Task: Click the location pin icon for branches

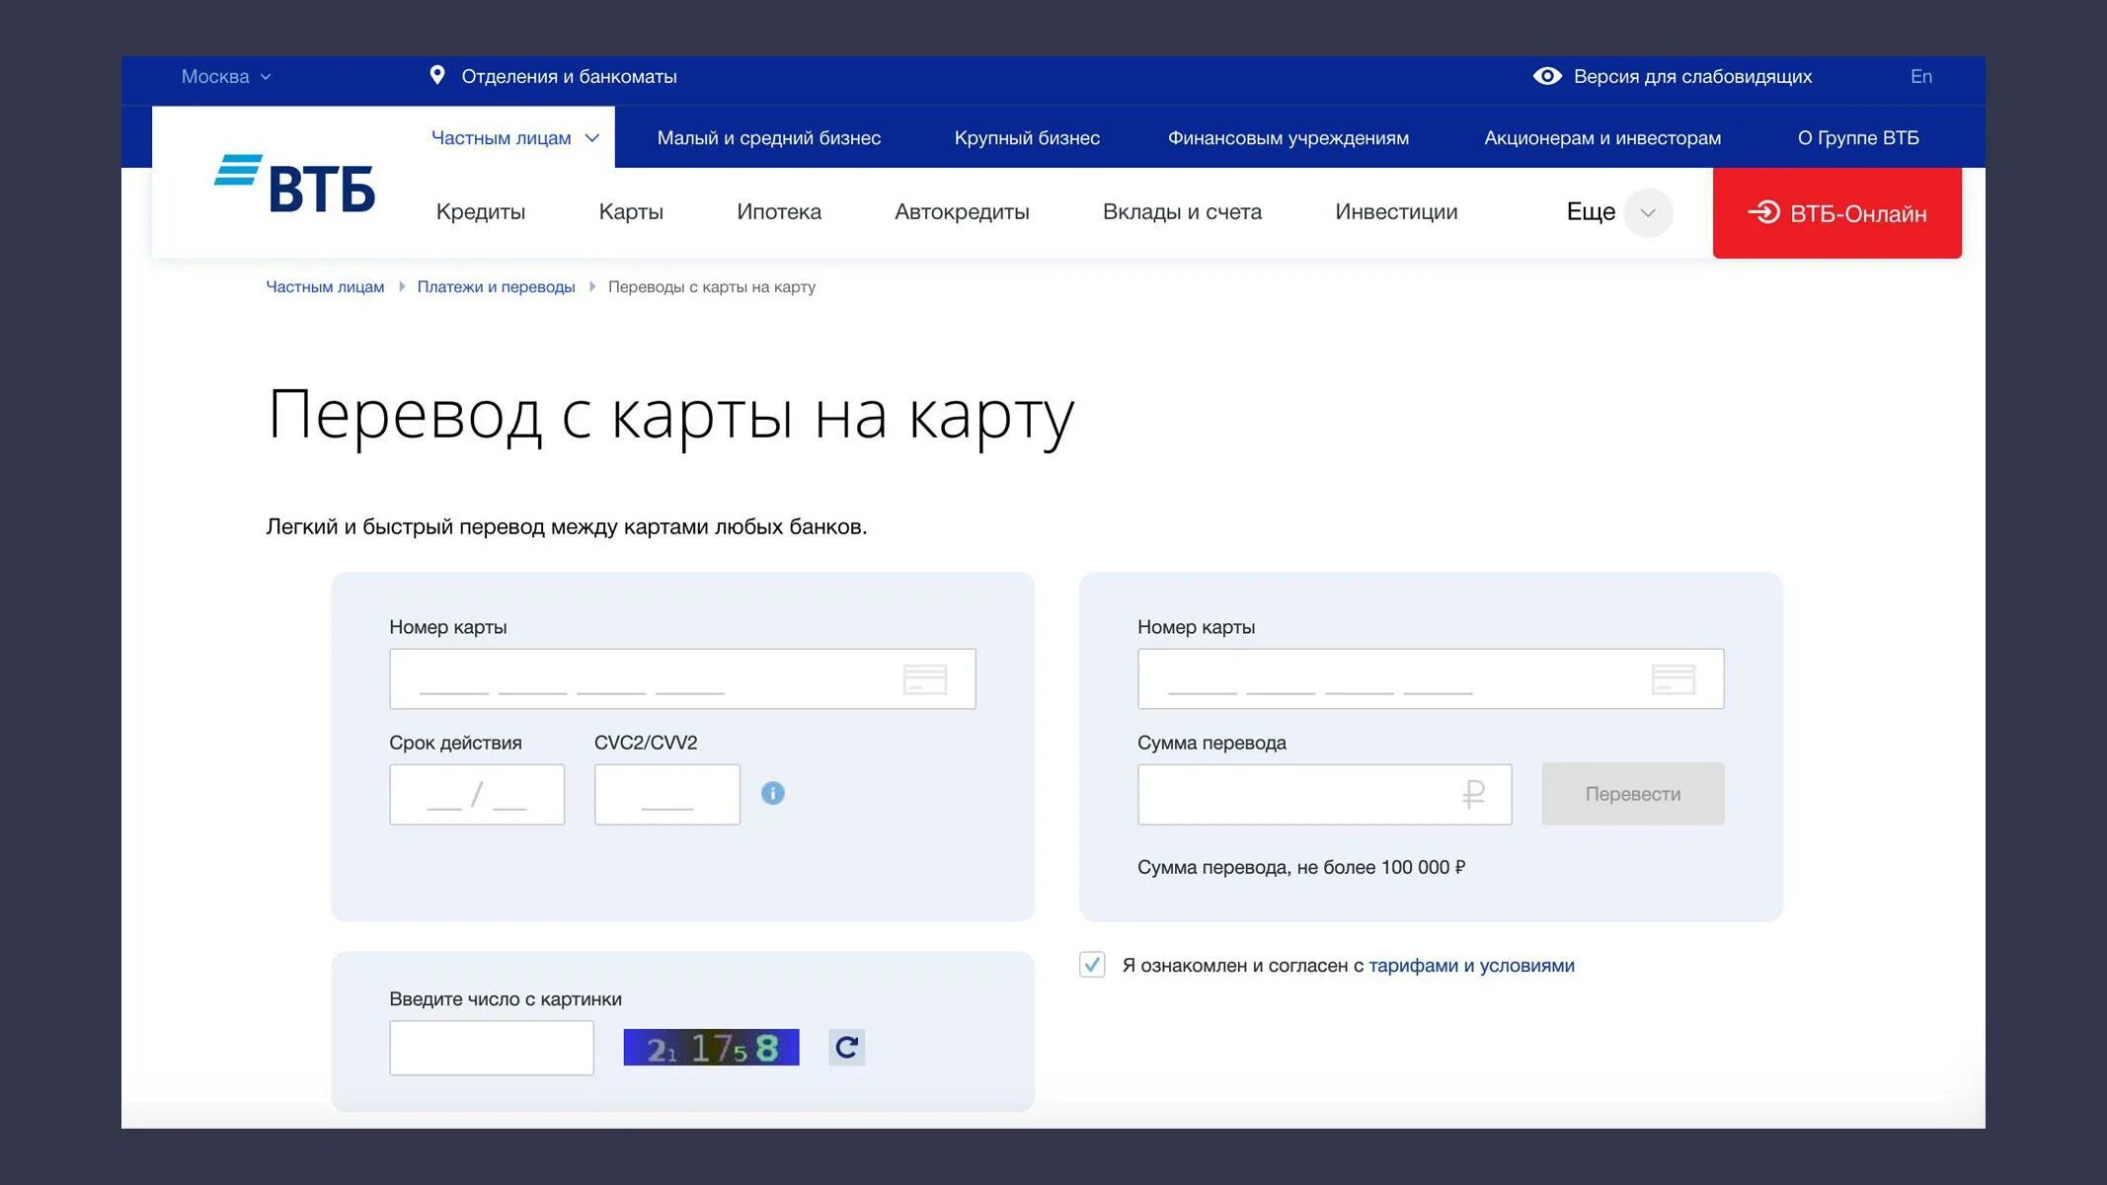Action: (x=437, y=76)
